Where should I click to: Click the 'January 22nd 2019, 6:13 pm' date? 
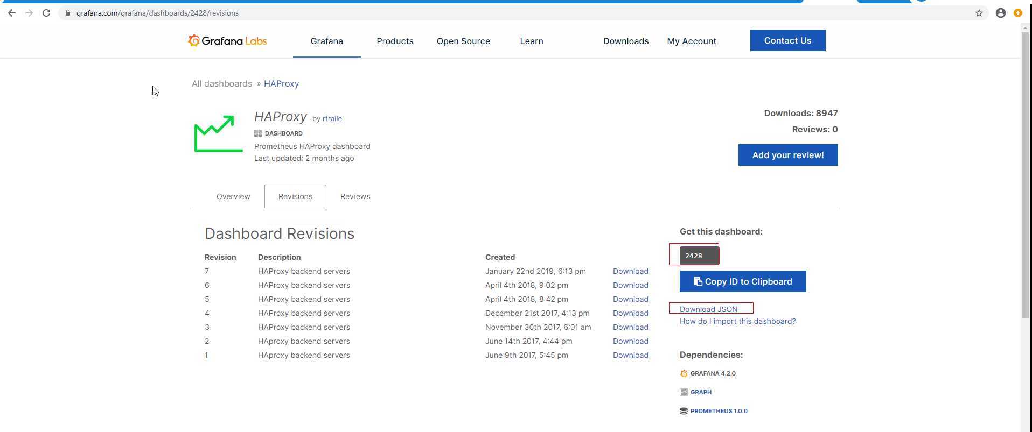coord(535,271)
